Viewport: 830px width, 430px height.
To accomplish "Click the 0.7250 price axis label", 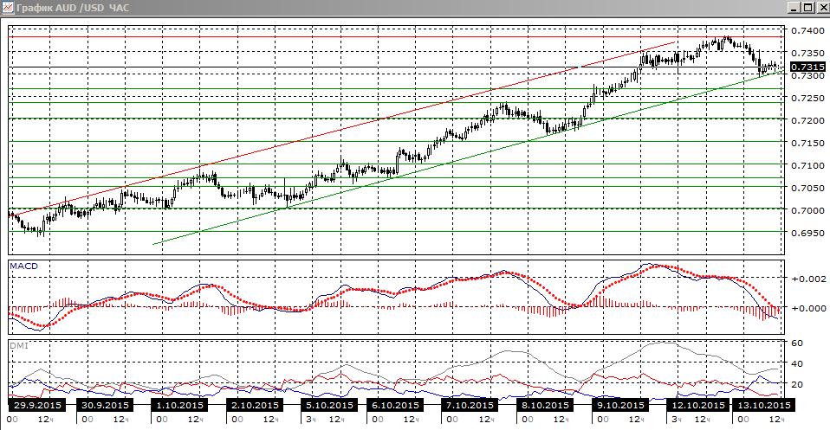I will [x=807, y=98].
